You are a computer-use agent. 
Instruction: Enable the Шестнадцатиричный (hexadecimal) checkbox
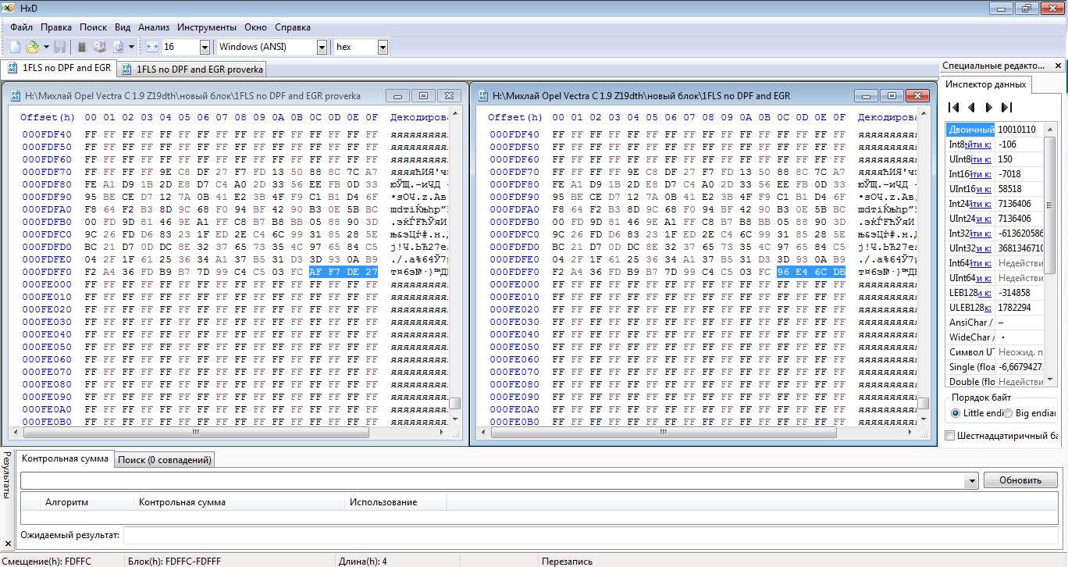tap(950, 436)
